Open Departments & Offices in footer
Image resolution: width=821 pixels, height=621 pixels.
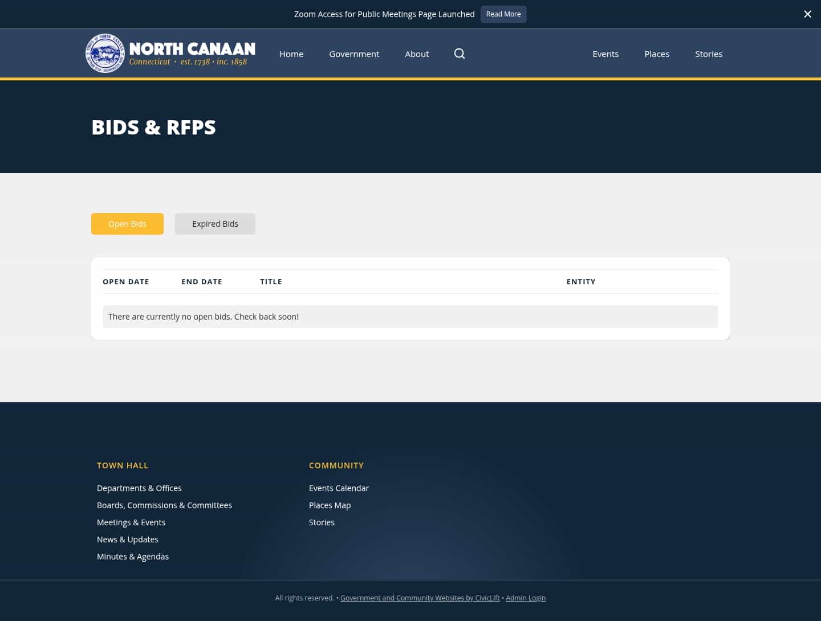(x=139, y=488)
